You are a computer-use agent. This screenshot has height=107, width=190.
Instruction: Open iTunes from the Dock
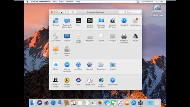[120, 103]
